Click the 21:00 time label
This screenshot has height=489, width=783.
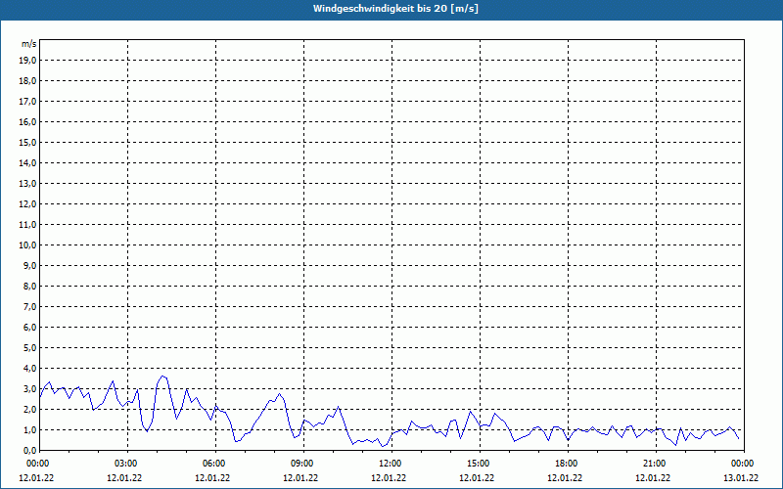coord(656,464)
